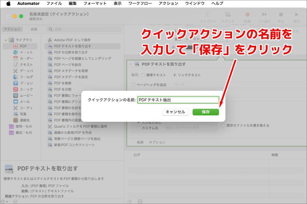307x204 pixels.
Task: Click the キャンセル button
Action: tap(175, 112)
